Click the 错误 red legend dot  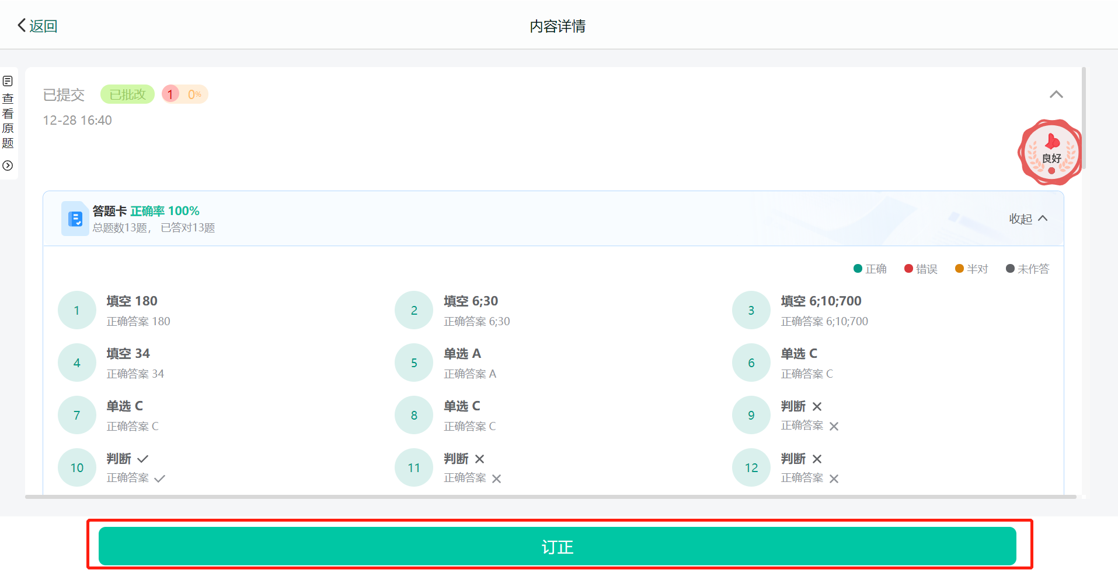tap(908, 269)
